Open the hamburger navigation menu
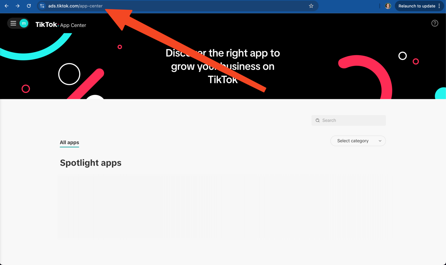446x265 pixels. pyautogui.click(x=13, y=23)
